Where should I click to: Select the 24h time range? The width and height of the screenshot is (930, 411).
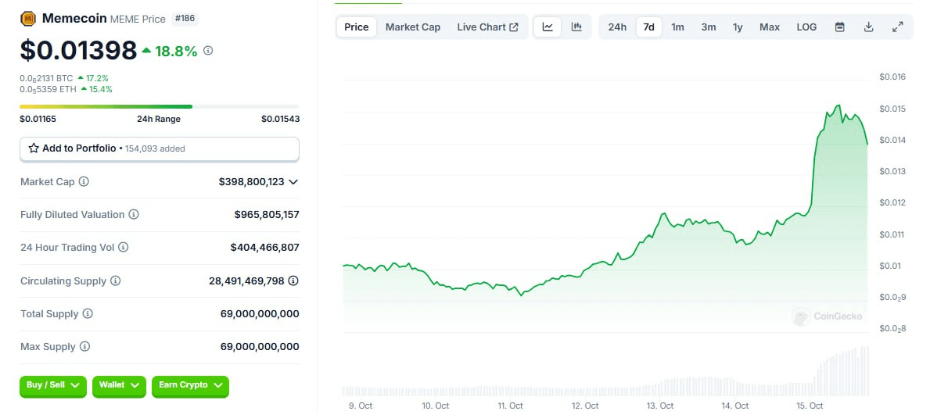(617, 27)
